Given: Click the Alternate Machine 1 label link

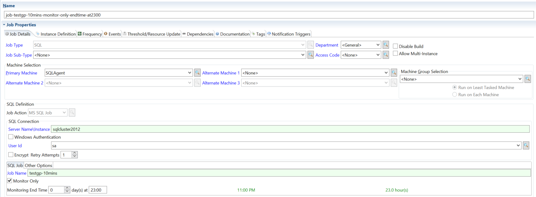Looking at the screenshot, I should pyautogui.click(x=221, y=73).
